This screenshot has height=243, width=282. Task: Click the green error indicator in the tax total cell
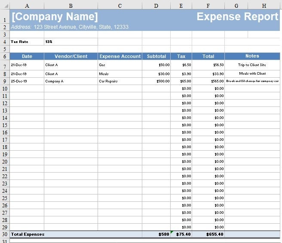172,232
